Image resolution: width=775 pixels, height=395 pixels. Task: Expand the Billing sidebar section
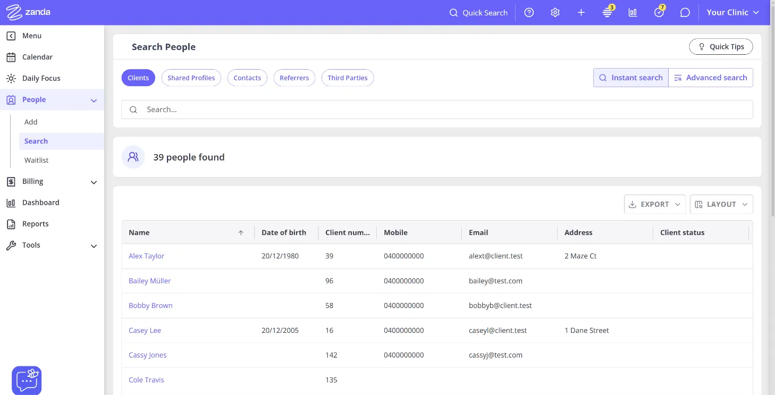point(94,182)
